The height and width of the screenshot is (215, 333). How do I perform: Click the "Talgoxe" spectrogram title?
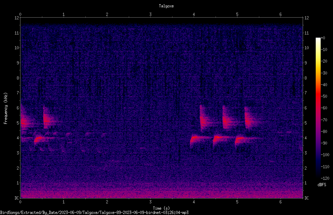166,6
